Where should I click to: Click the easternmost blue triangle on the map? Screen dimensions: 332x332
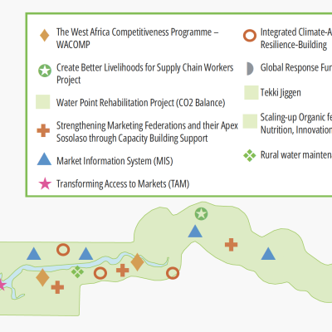pos(268,254)
